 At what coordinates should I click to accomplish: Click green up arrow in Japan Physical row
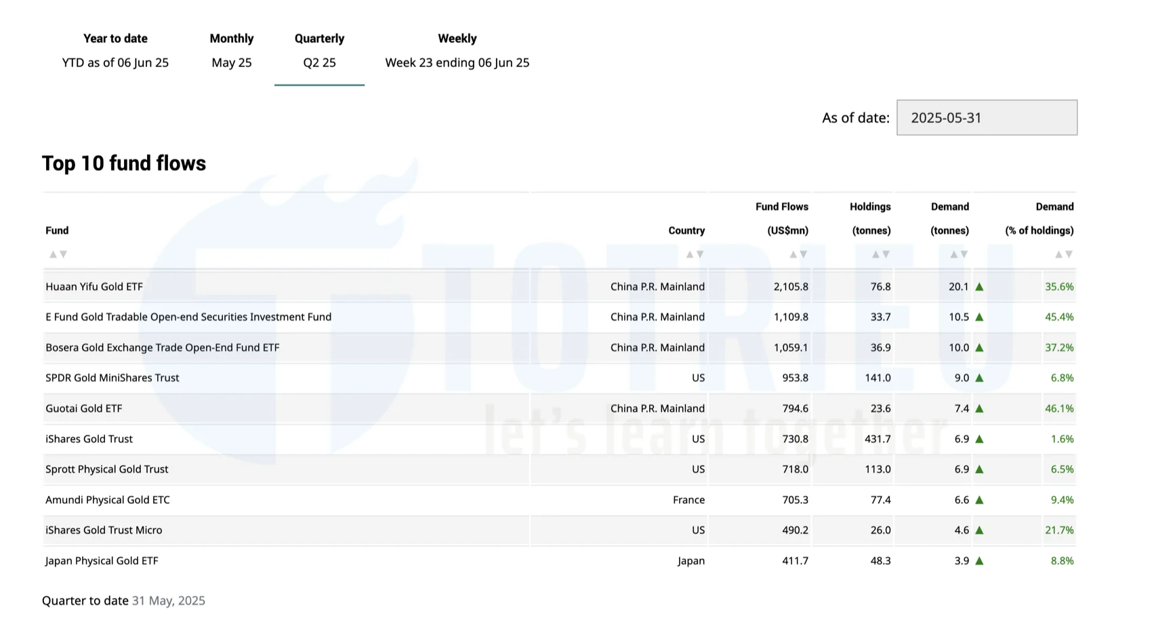coord(979,561)
